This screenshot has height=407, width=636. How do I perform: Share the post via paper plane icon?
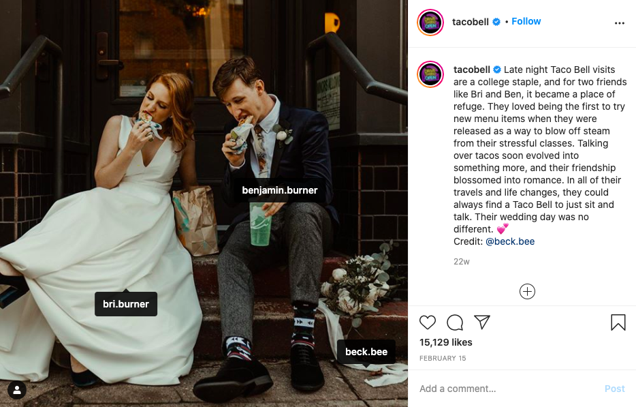482,322
